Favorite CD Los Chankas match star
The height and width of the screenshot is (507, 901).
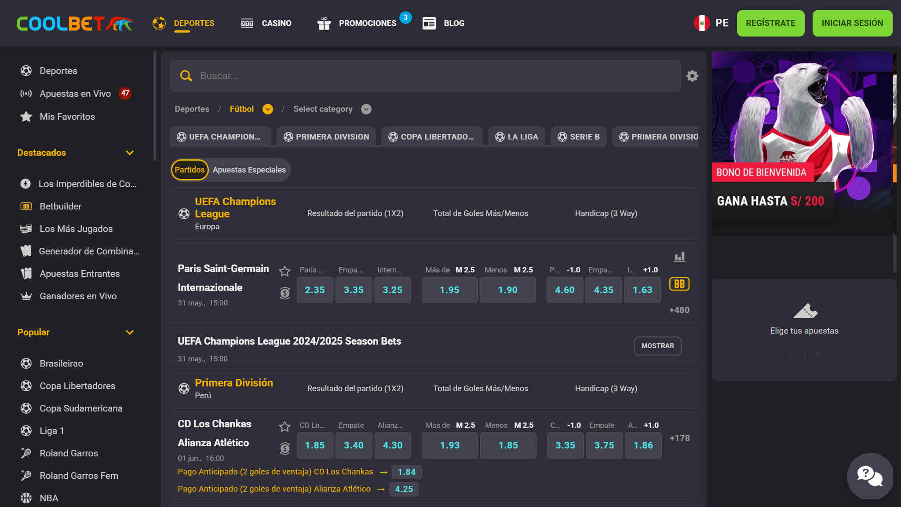[285, 426]
